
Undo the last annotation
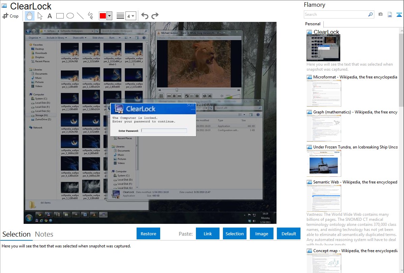[x=145, y=16]
